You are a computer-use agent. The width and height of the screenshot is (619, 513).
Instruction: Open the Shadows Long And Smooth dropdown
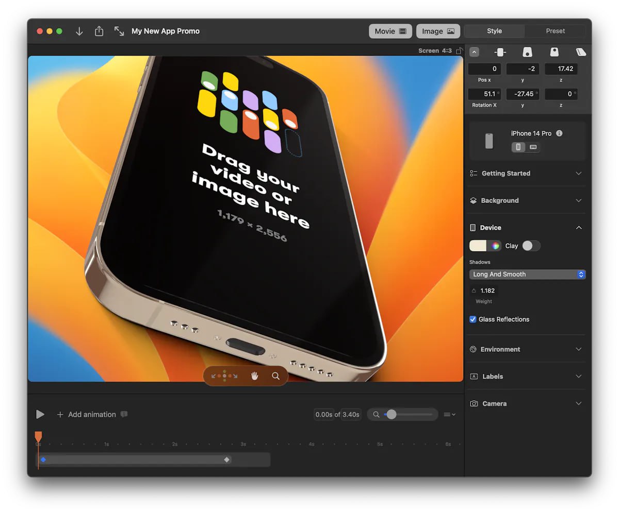pyautogui.click(x=527, y=275)
